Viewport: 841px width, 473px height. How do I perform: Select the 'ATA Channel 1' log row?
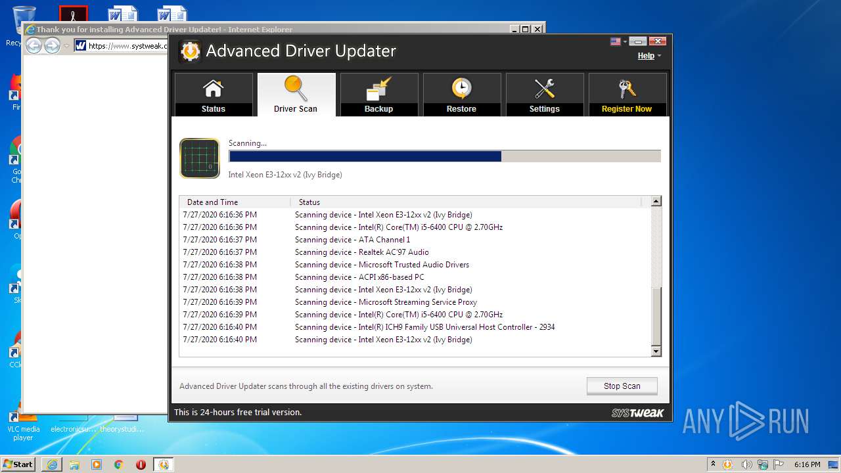415,240
